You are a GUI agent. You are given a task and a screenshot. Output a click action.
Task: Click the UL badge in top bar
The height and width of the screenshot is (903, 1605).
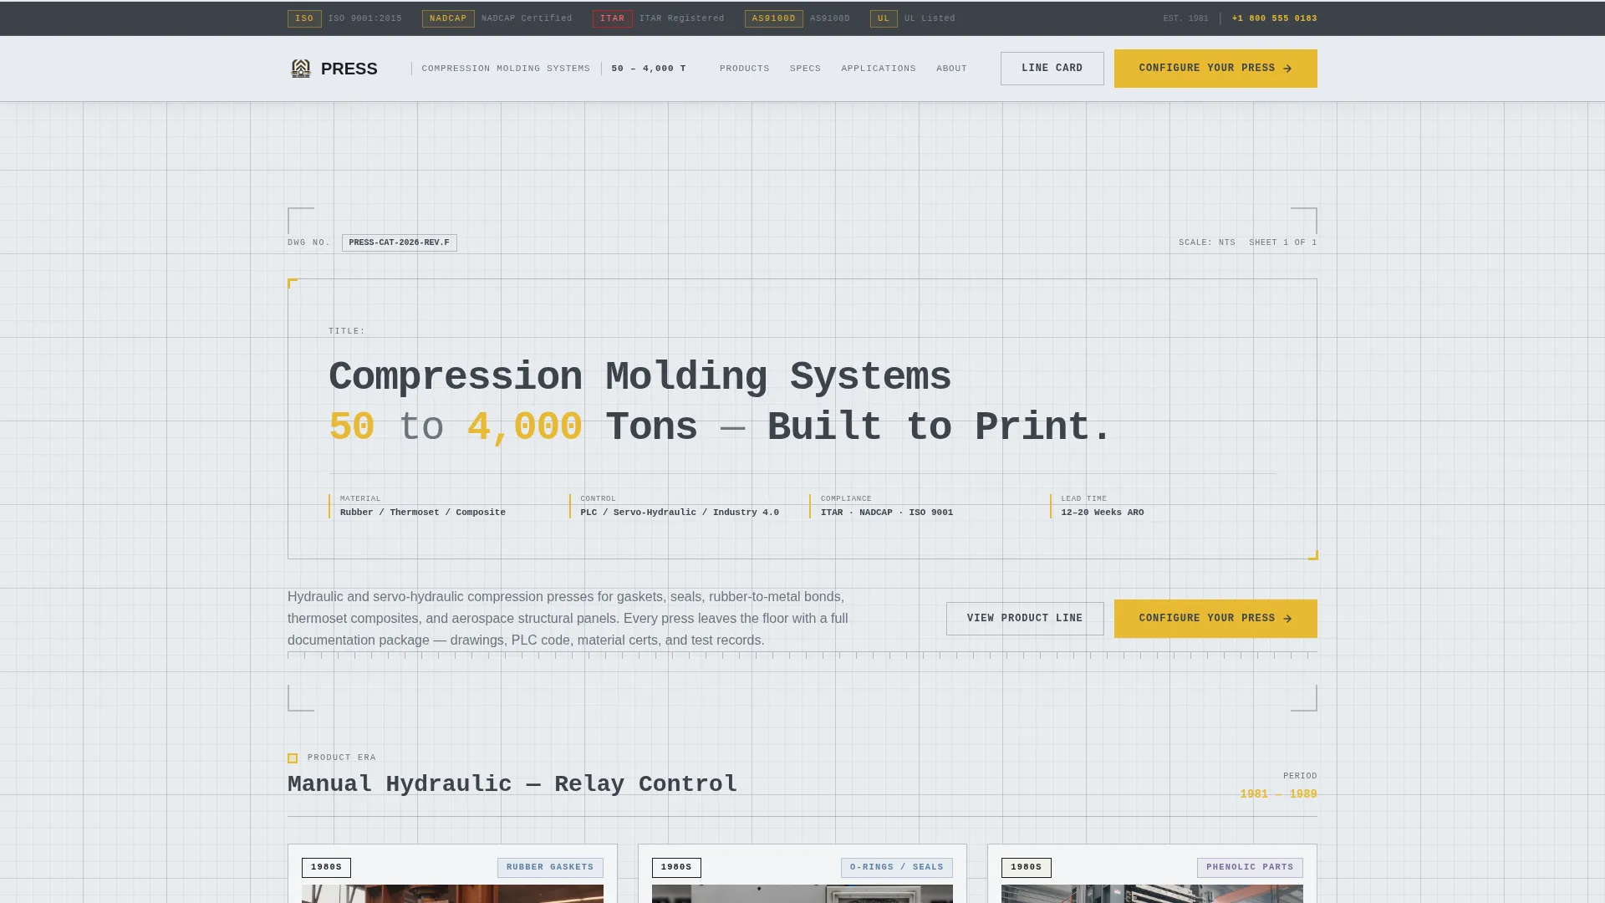click(x=884, y=18)
